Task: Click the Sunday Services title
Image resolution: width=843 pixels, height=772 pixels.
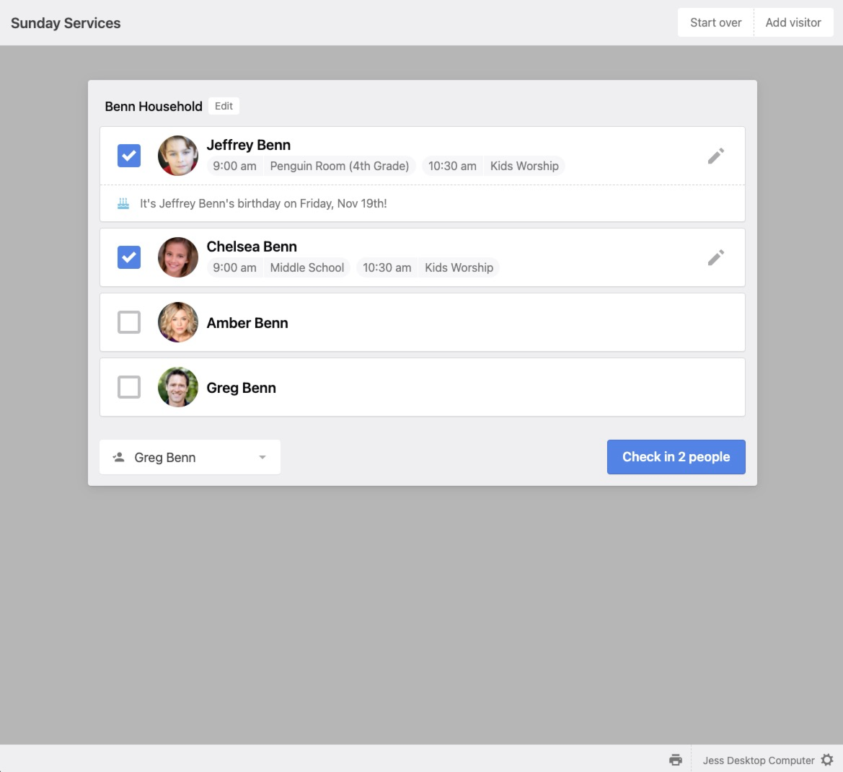Action: point(66,23)
